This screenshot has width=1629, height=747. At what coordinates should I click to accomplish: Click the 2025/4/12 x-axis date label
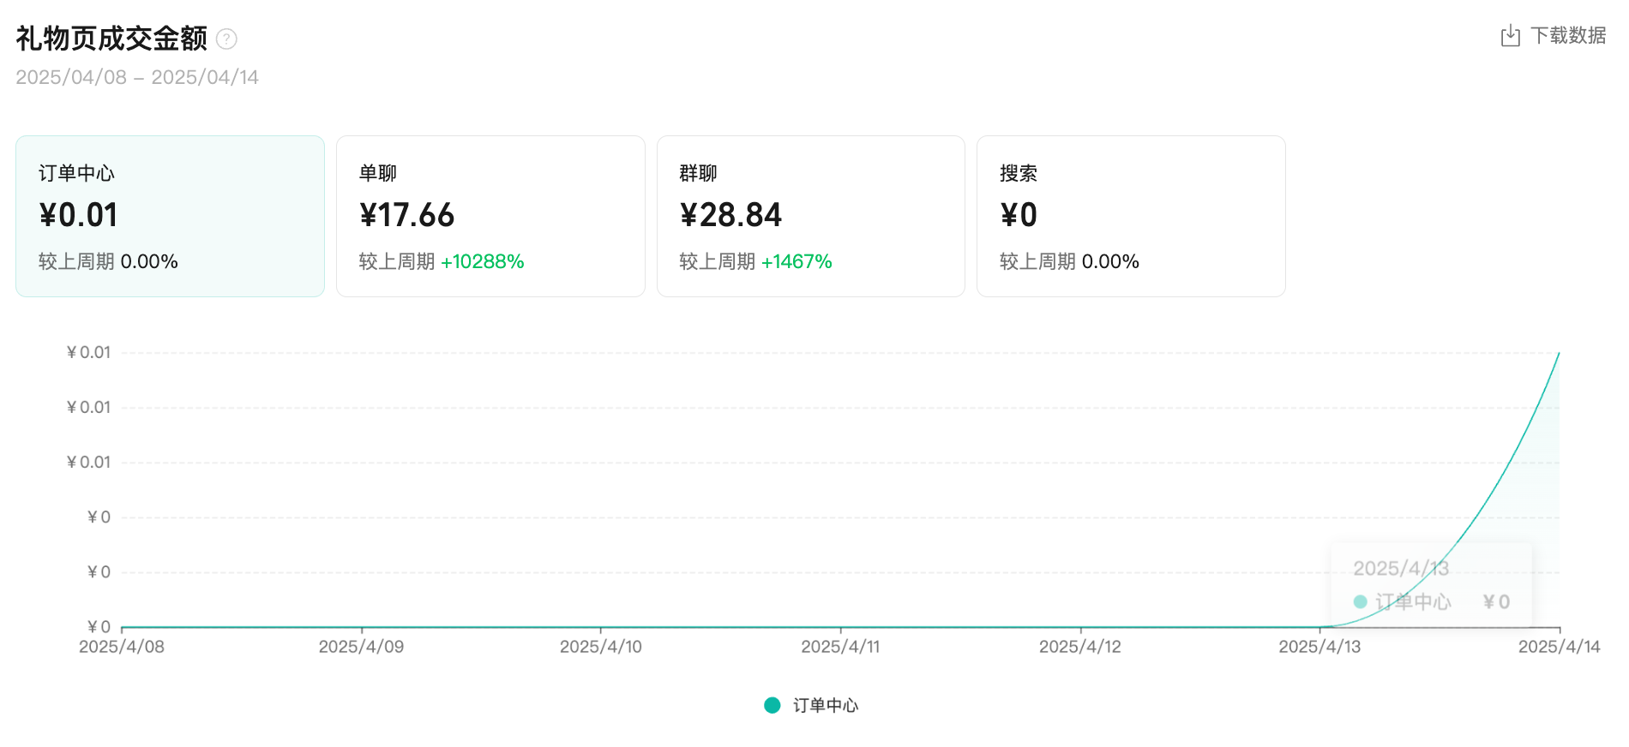(1079, 647)
